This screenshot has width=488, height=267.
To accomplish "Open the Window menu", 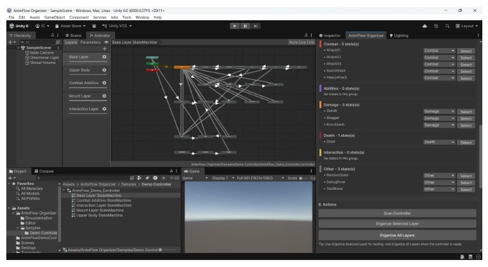I will coord(142,18).
